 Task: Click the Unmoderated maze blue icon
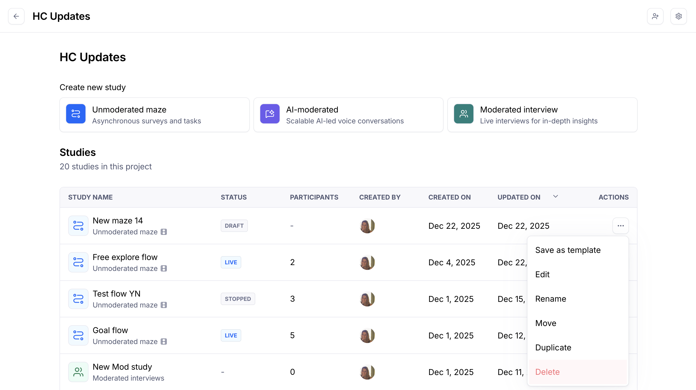click(76, 114)
